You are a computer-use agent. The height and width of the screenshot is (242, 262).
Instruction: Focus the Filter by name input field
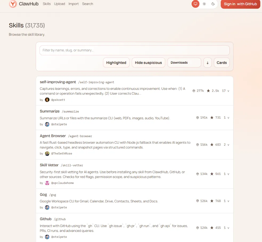(134, 50)
